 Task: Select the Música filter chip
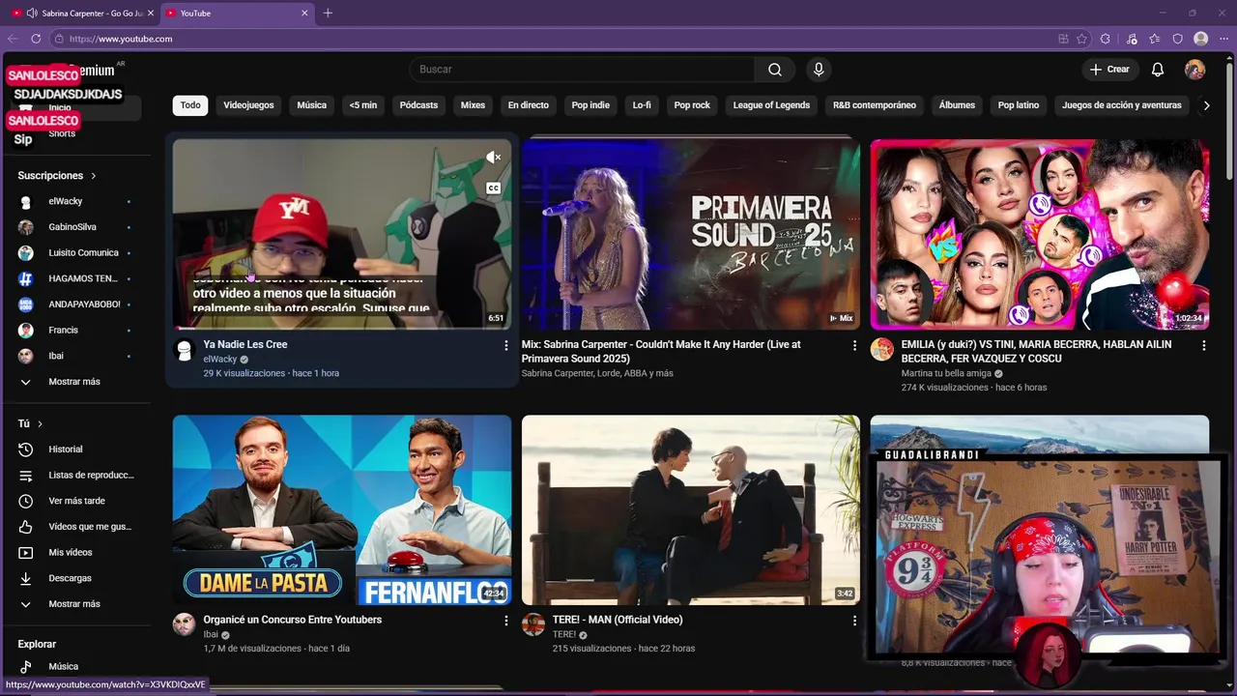point(311,105)
